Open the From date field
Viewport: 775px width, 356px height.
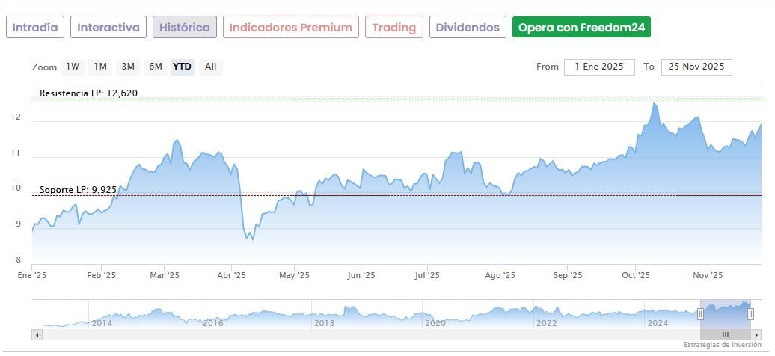[599, 67]
